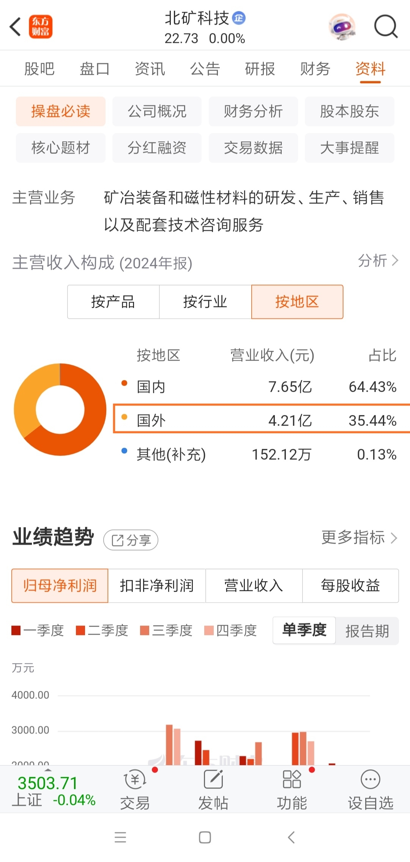Tap 设自选 add to watchlist icon

[371, 779]
